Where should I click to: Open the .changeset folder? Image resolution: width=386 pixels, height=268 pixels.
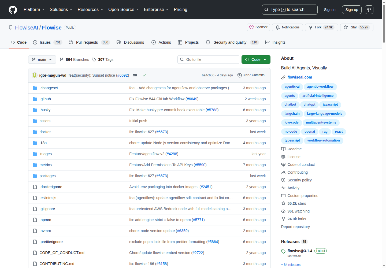(x=49, y=88)
